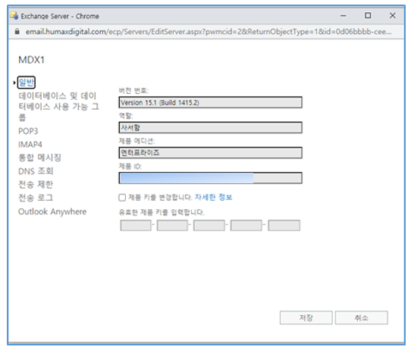Click the 역할 field showing 사서함
This screenshot has width=411, height=350.
211,127
